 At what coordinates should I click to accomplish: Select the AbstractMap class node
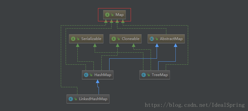166,39
